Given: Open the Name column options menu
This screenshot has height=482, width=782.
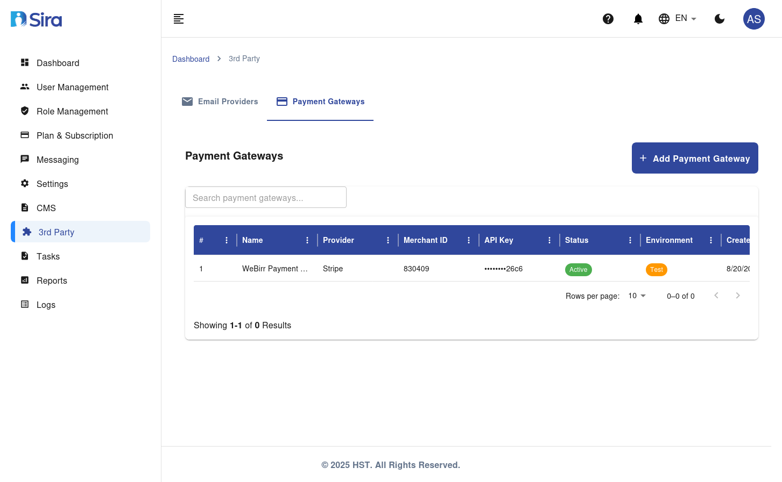Looking at the screenshot, I should click(307, 240).
